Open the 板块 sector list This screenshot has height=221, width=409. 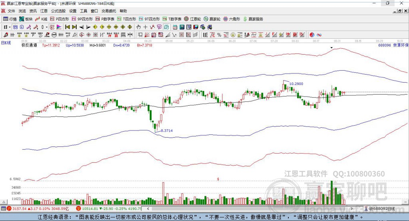[x=26, y=19]
